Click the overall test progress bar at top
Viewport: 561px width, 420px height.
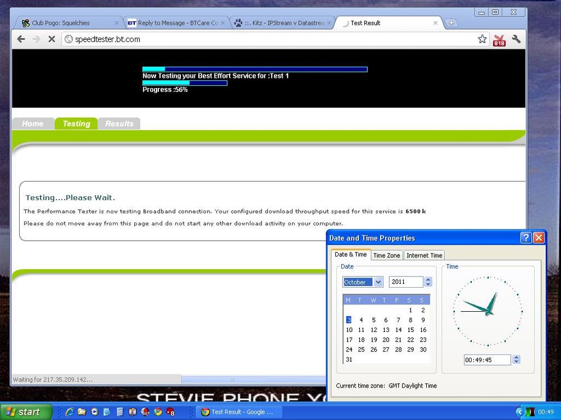coord(255,70)
